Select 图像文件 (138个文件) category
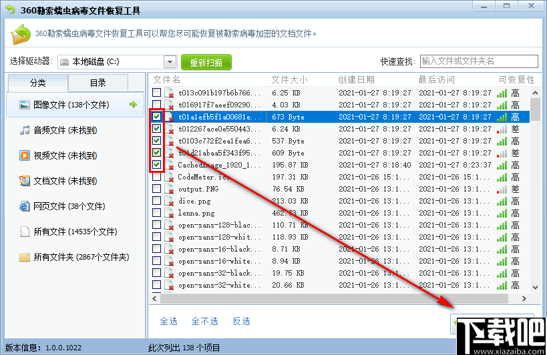 (x=75, y=105)
